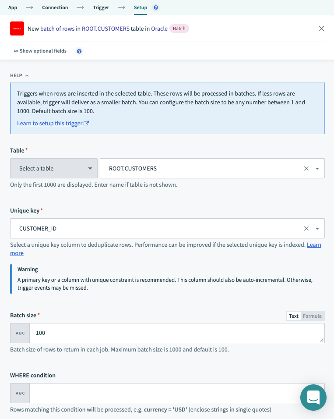
Task: Switch Batch size to Text mode
Action: tap(293, 316)
